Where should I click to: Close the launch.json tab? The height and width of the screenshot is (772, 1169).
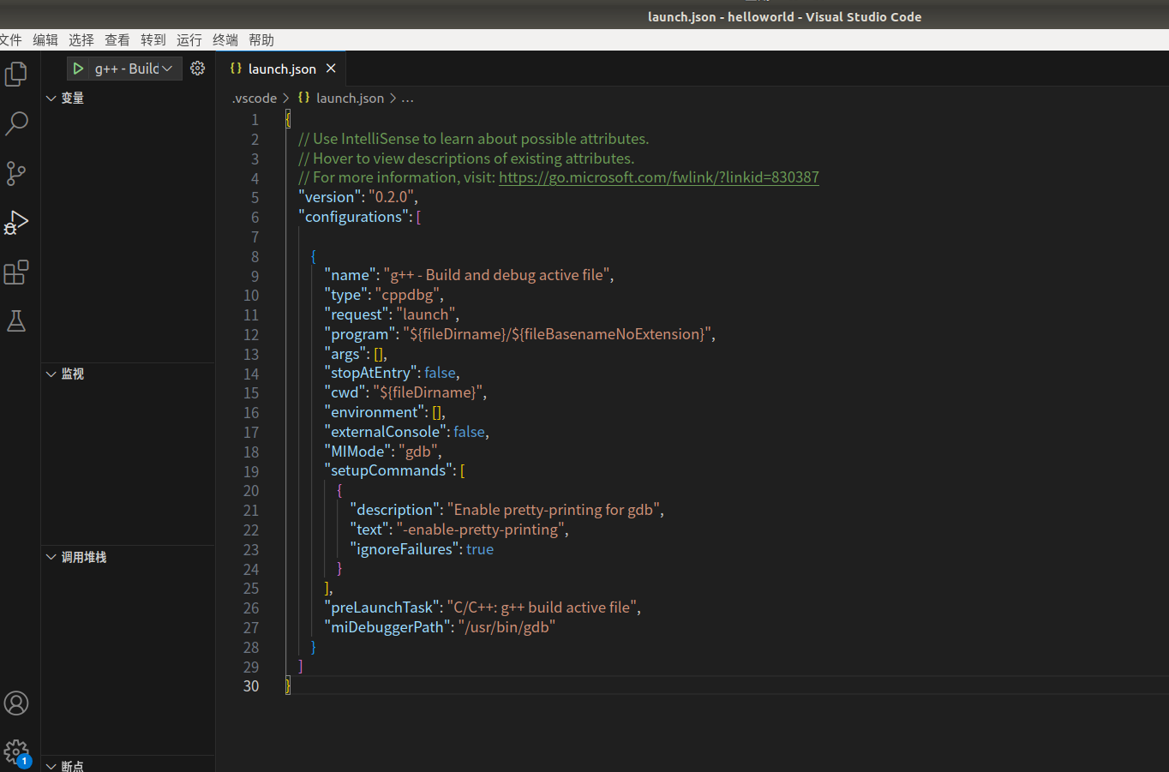(331, 69)
